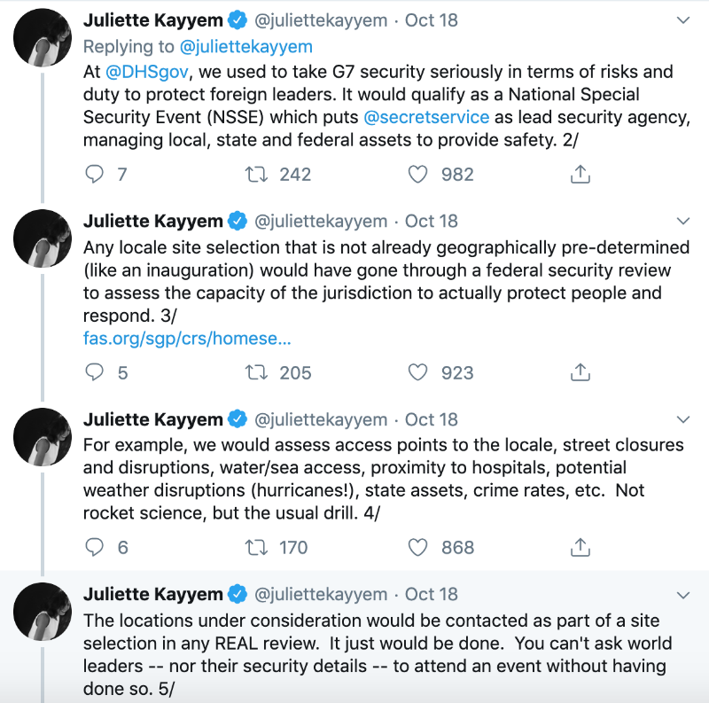Viewport: 709px width, 703px height.
Task: Click Juliette Kayyem's avatar on the 4/ tweet
Action: (43, 436)
